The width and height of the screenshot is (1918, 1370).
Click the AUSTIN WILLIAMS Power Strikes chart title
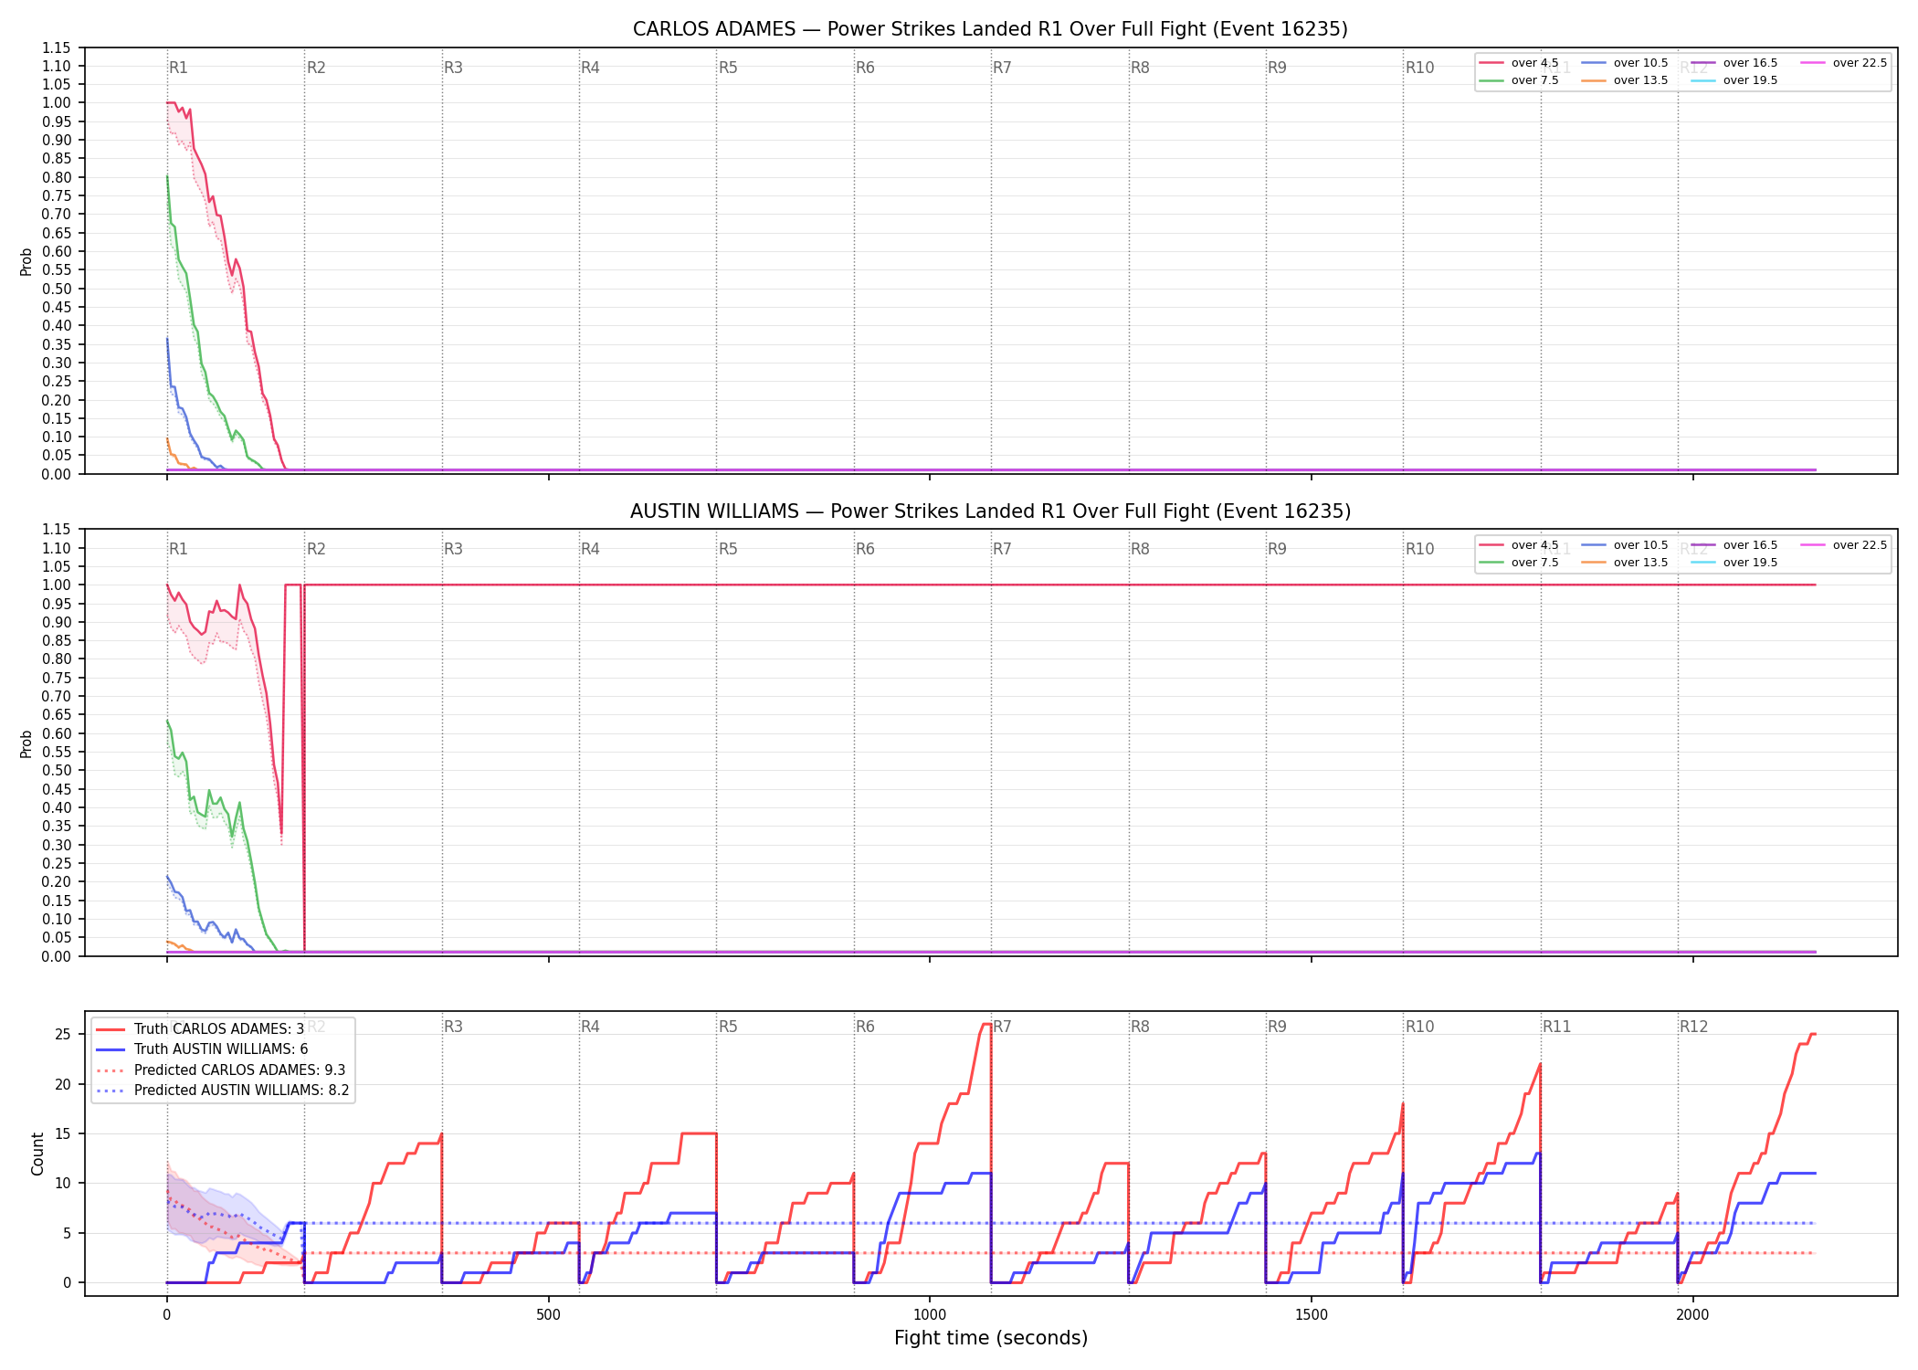[x=990, y=511]
